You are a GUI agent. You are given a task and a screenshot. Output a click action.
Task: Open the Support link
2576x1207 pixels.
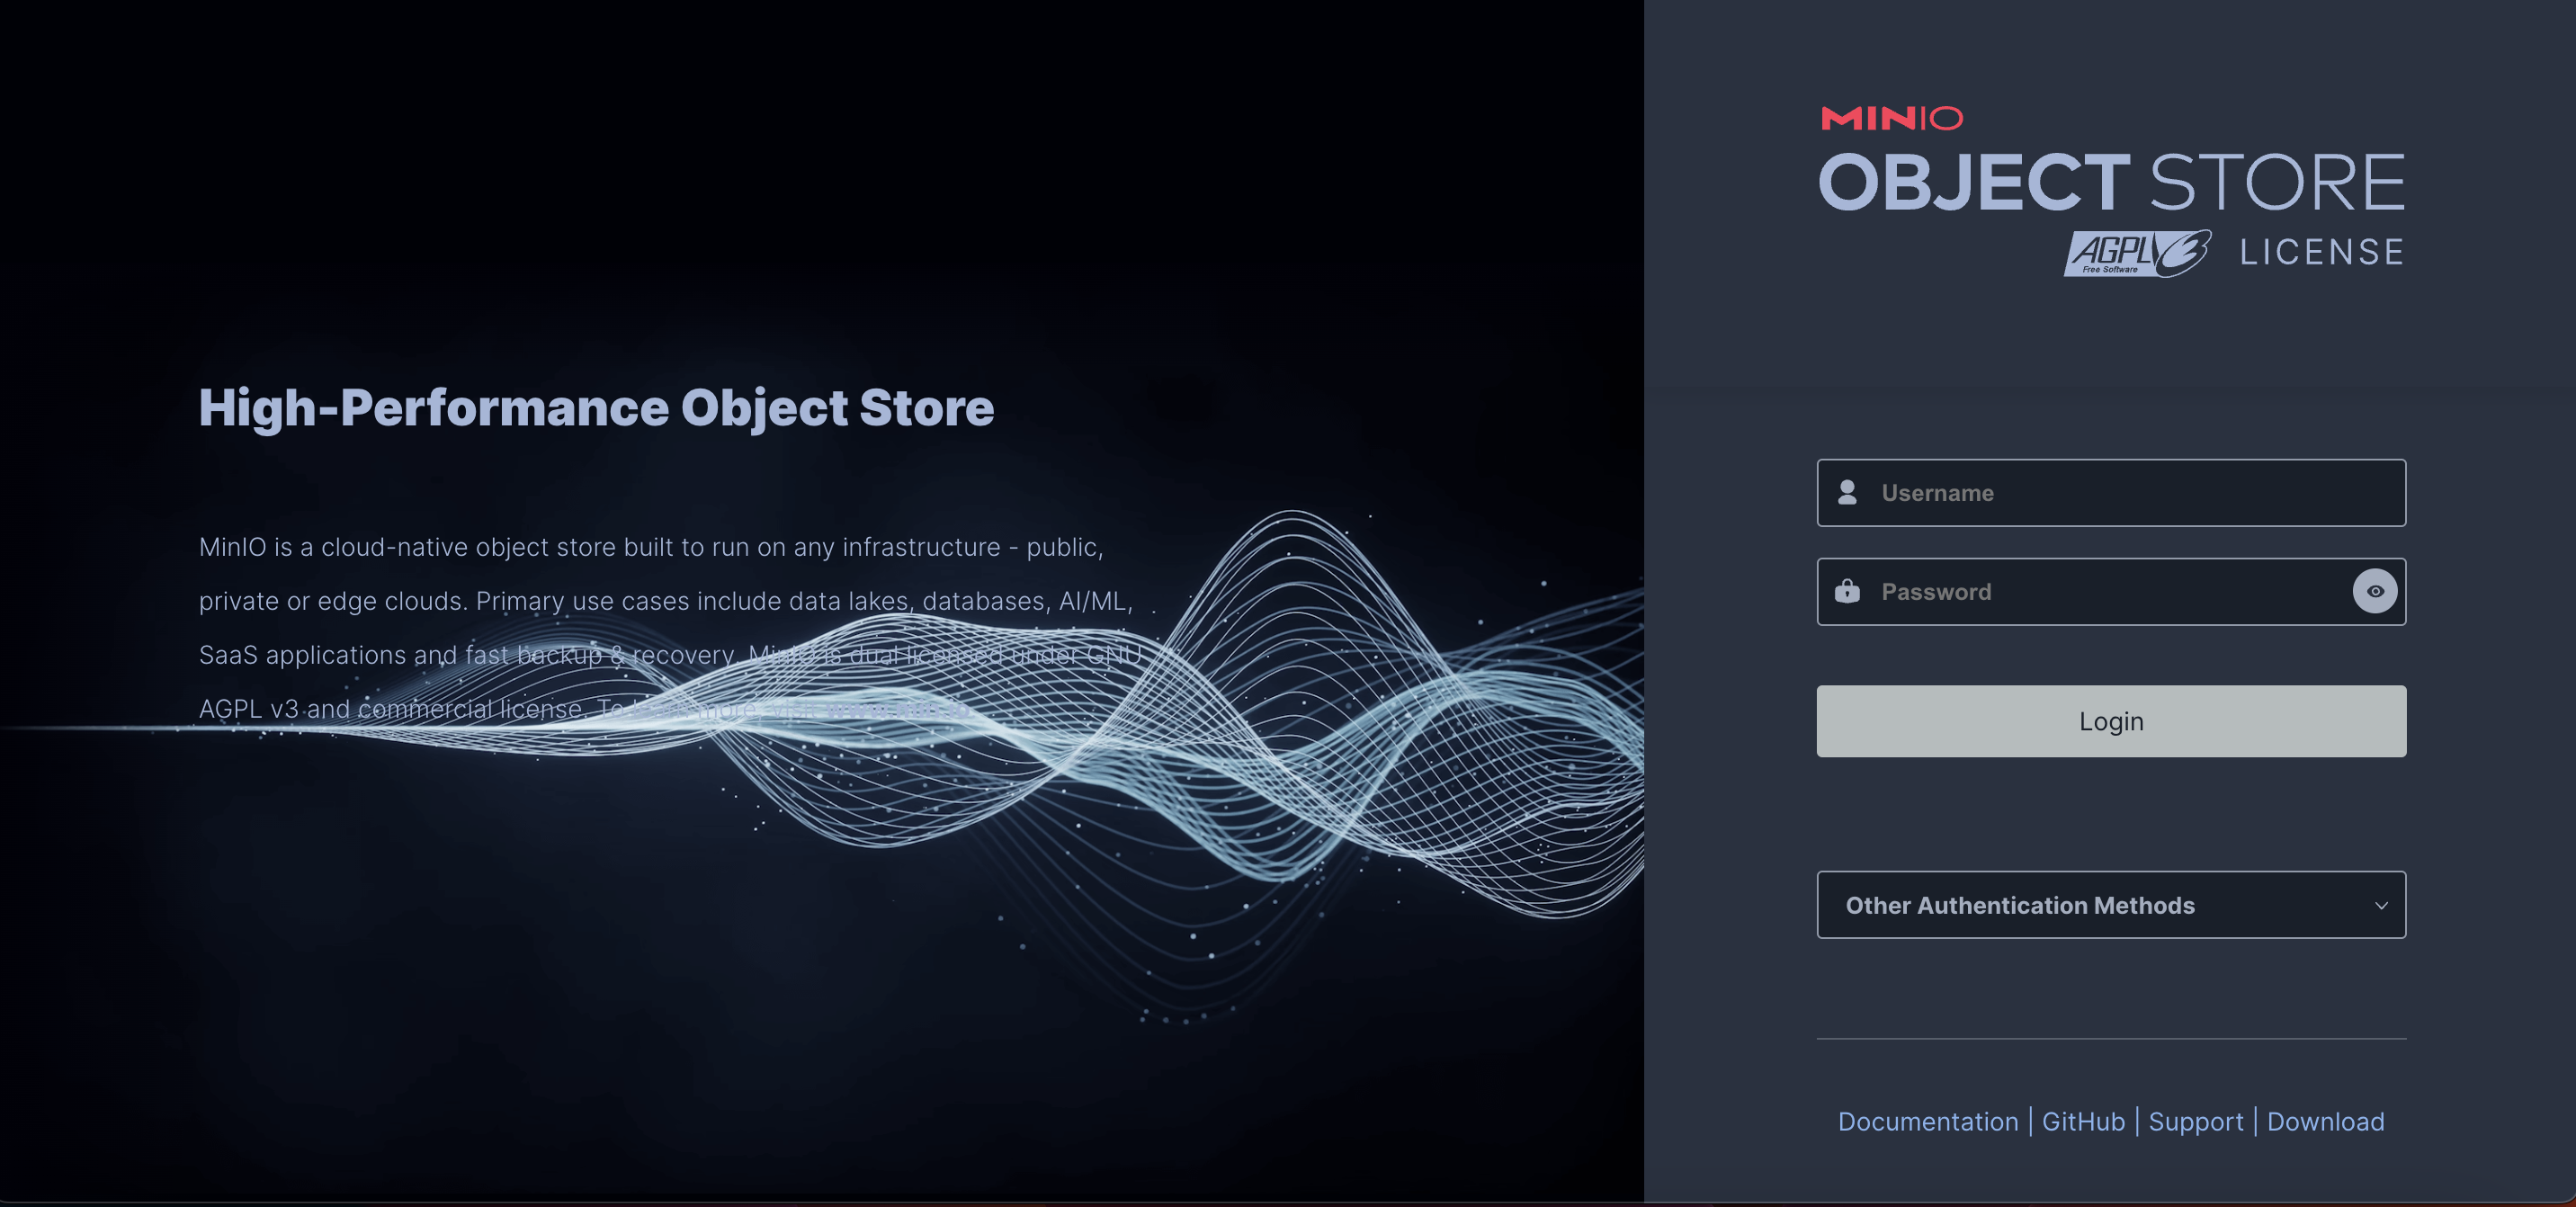click(x=2195, y=1121)
